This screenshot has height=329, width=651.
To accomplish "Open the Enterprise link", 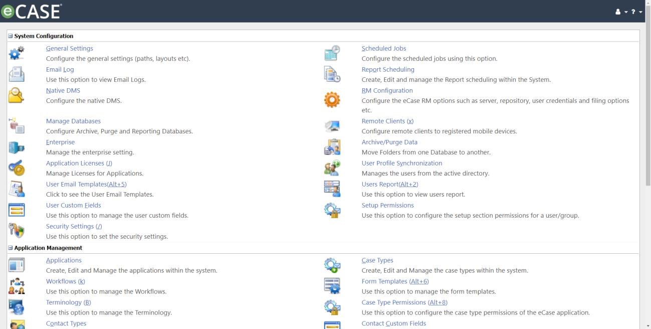I will (60, 142).
